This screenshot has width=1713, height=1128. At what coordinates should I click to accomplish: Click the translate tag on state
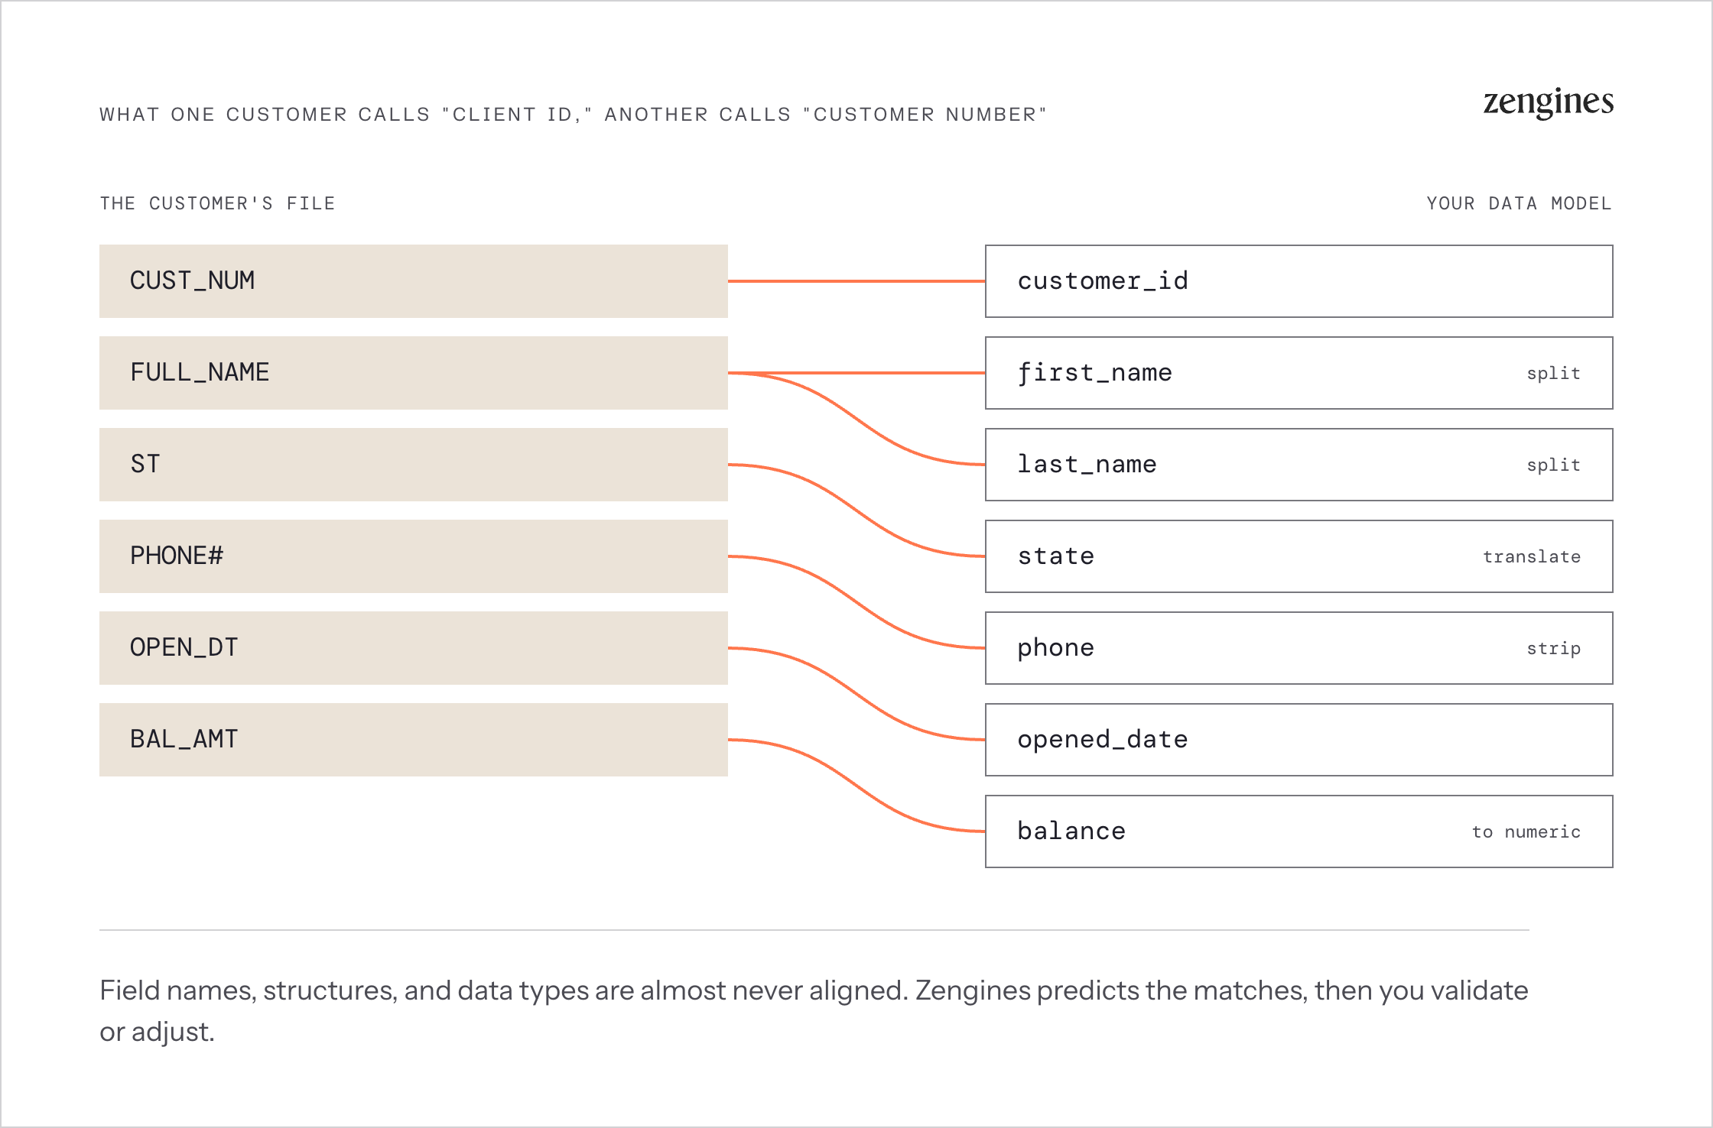1532,556
